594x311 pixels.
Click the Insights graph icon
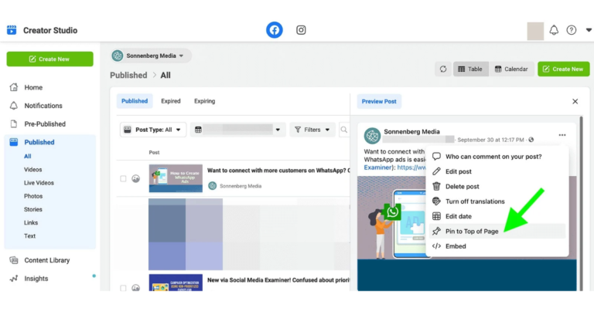pos(14,279)
